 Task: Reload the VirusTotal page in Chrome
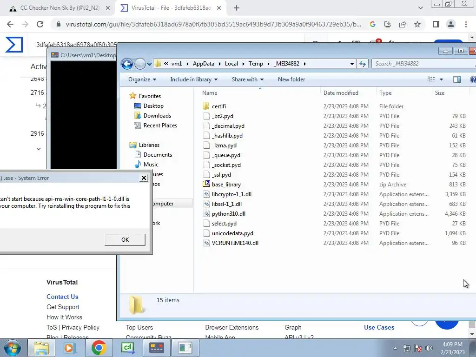40,24
